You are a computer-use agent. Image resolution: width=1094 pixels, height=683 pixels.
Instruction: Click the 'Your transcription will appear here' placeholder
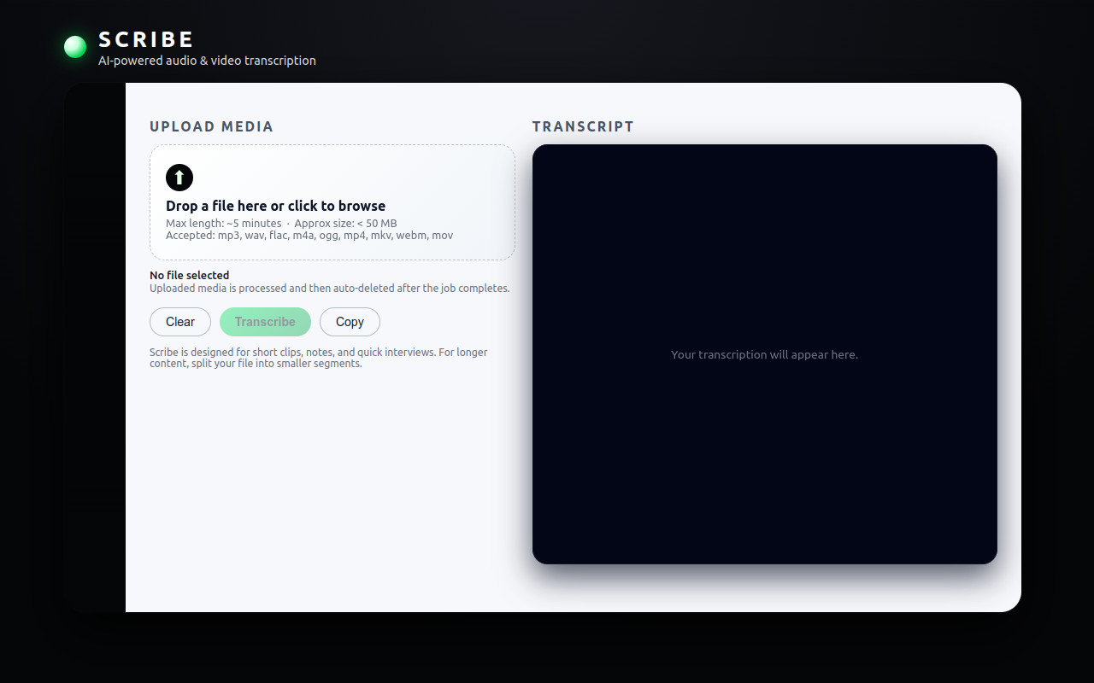(764, 354)
